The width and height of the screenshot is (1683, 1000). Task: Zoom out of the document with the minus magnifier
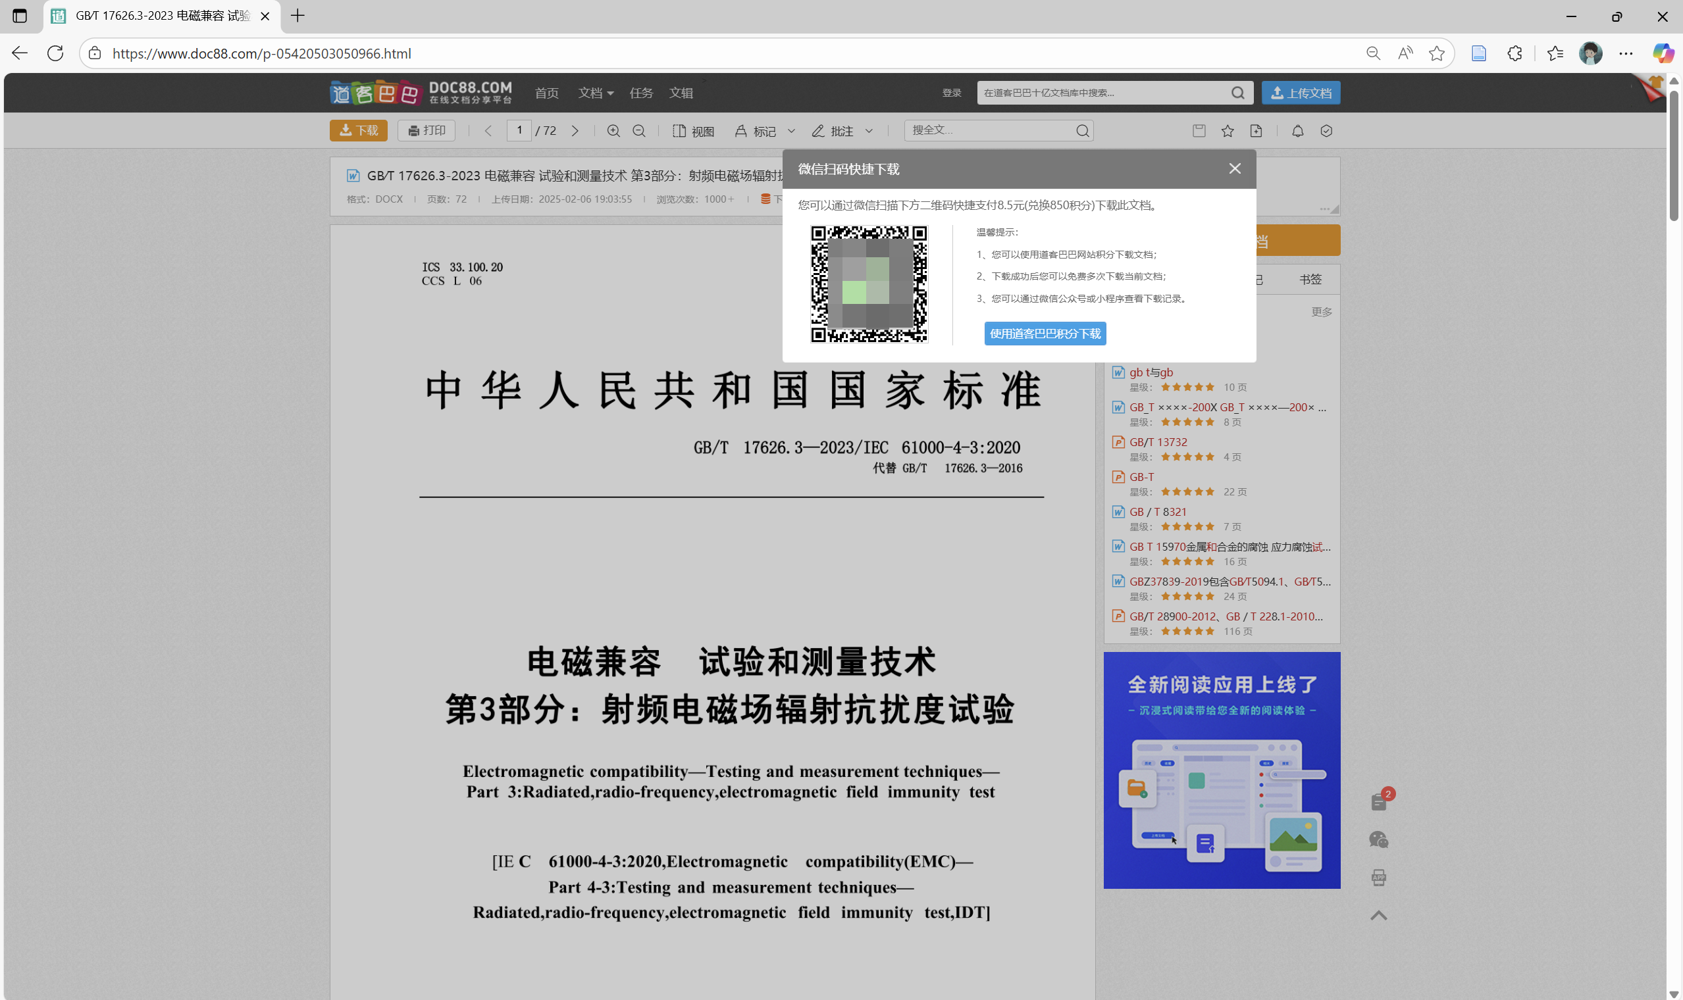[639, 131]
